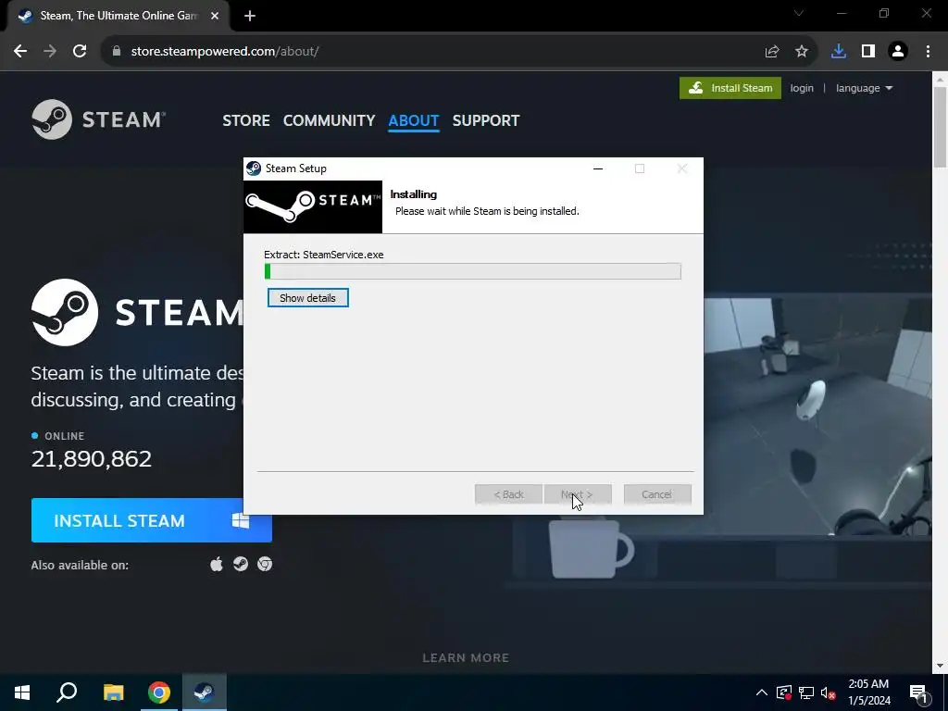Close the Steam browser tab
The height and width of the screenshot is (711, 948).
[x=215, y=16]
